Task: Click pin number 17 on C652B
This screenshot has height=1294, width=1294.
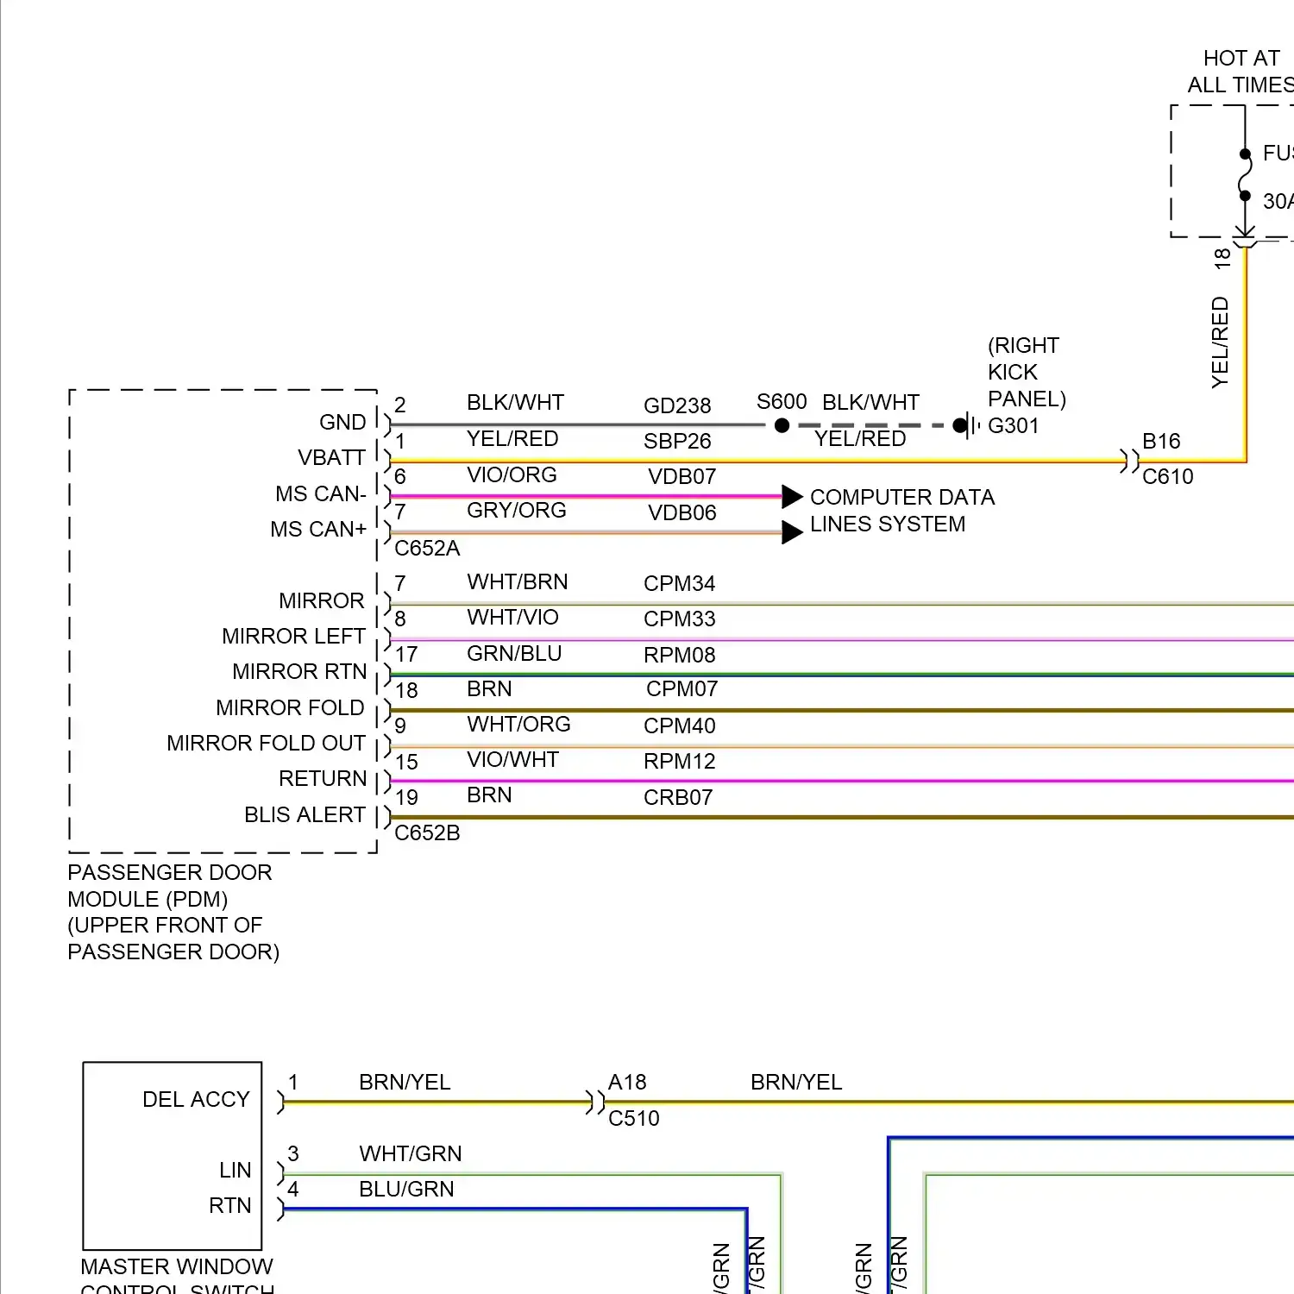Action: click(406, 655)
